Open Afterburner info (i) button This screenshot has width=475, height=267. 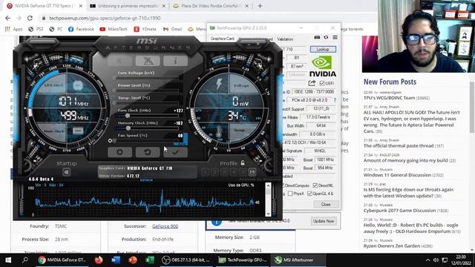tap(175, 61)
